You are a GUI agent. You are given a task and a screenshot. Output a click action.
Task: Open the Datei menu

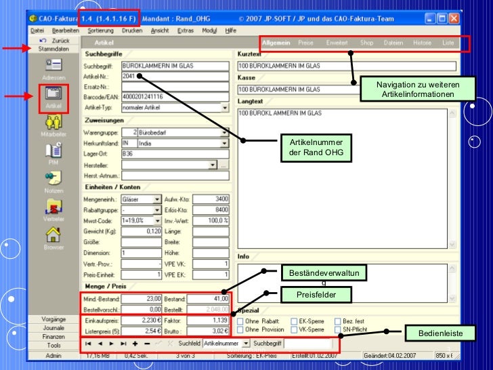(37, 30)
